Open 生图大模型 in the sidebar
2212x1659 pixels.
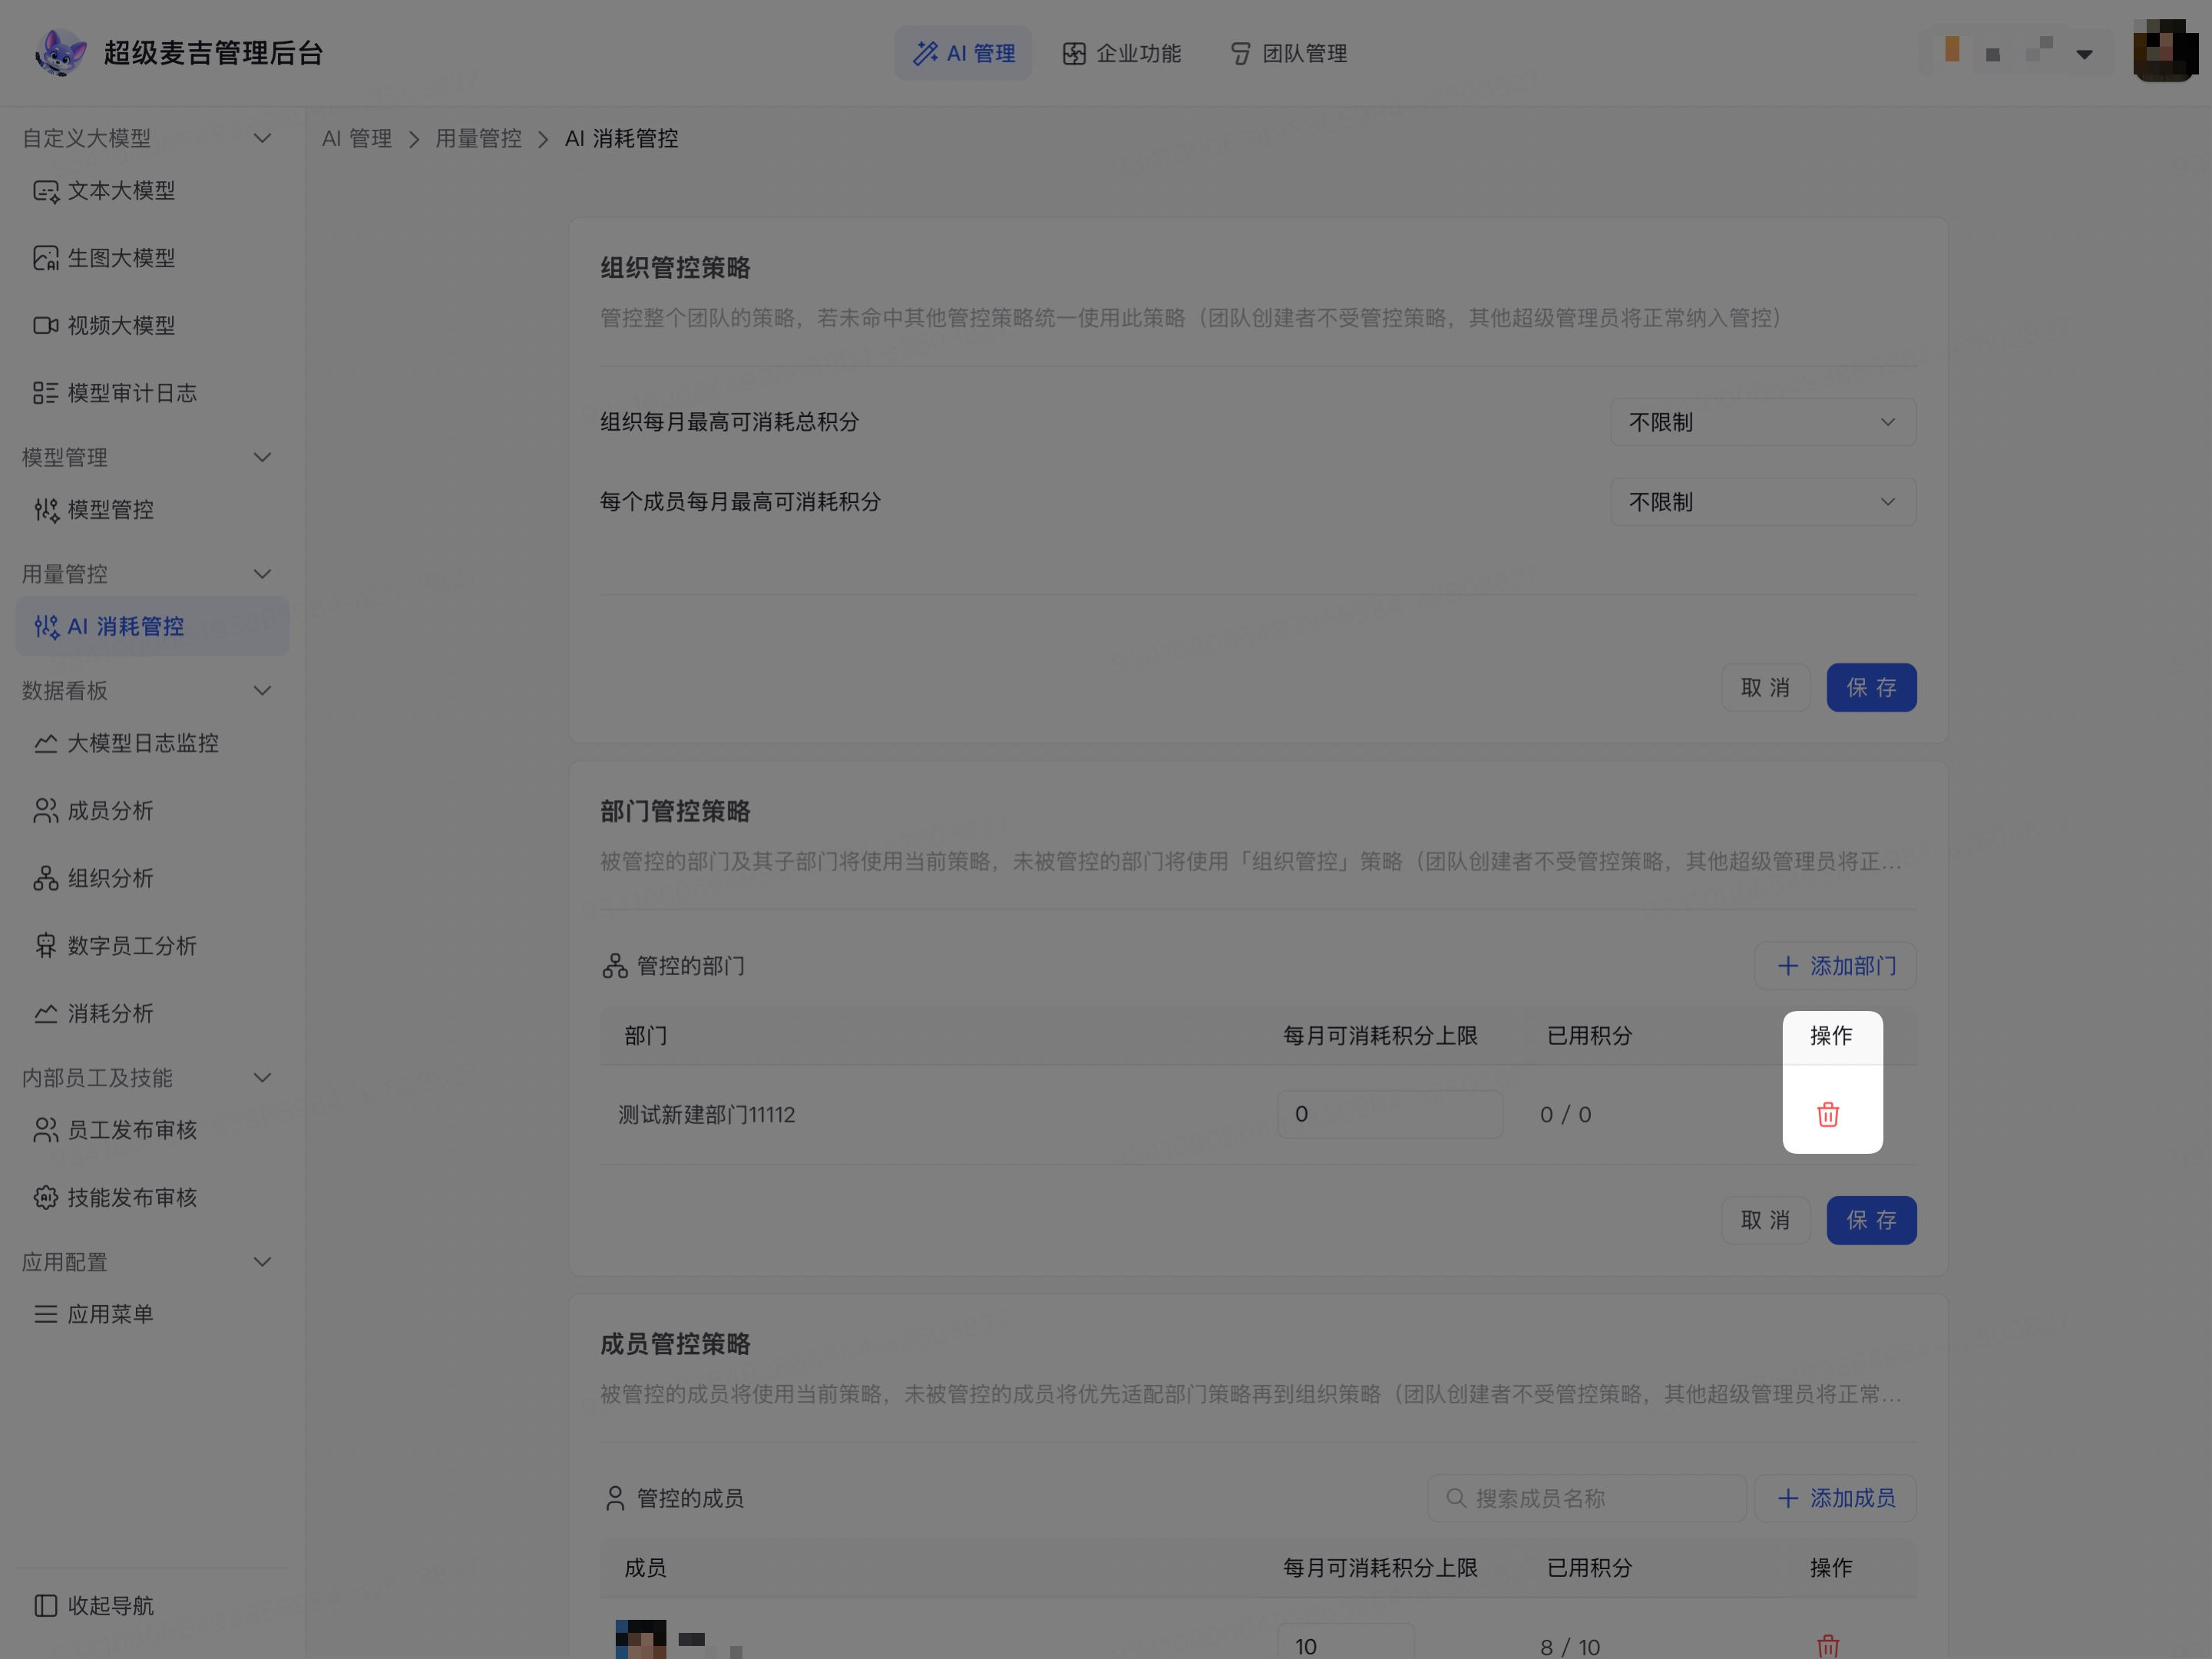(x=152, y=258)
